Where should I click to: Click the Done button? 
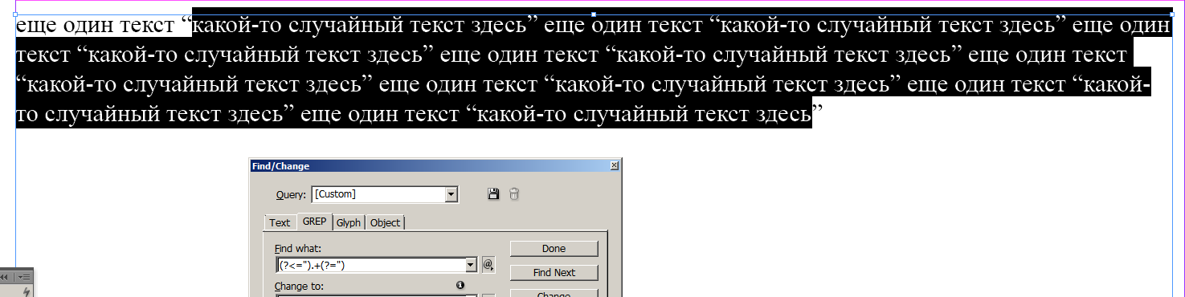tap(554, 248)
